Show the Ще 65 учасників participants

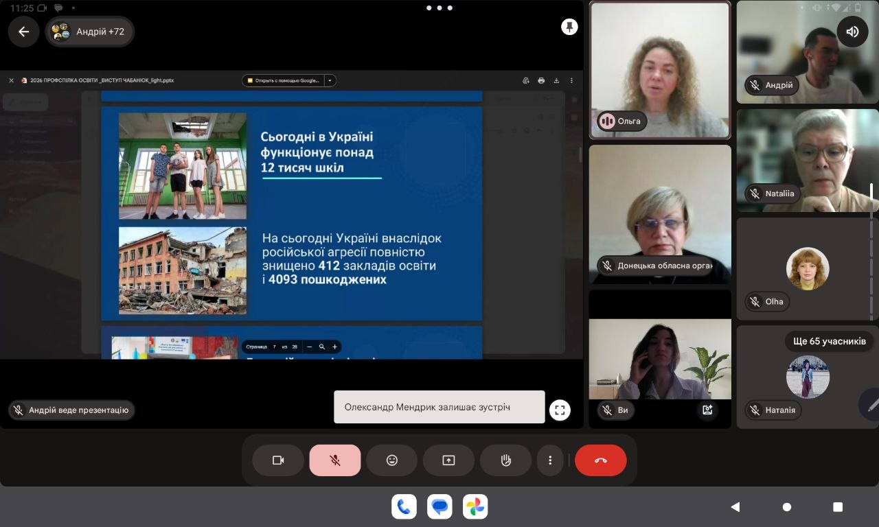click(829, 341)
